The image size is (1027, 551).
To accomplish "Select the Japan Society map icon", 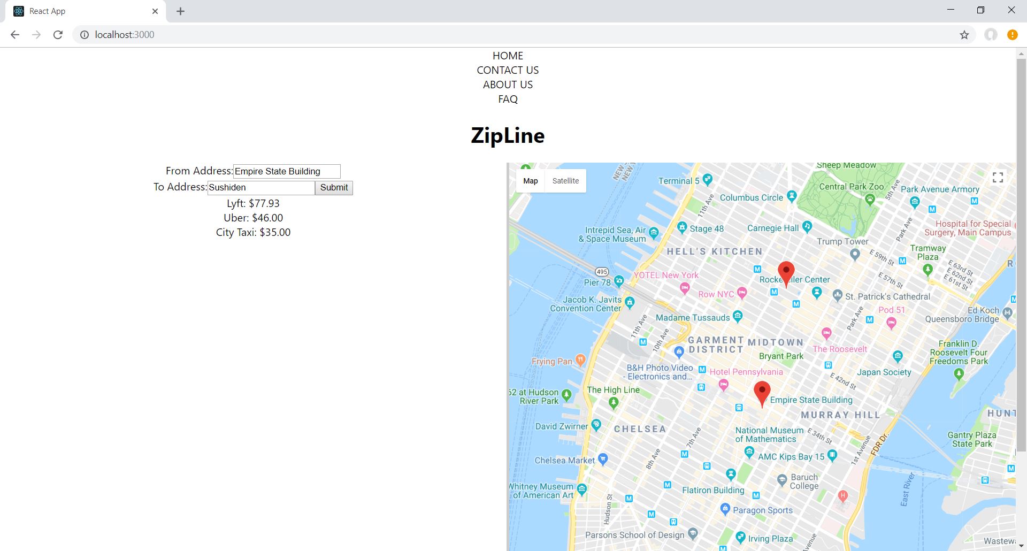I will pyautogui.click(x=898, y=356).
